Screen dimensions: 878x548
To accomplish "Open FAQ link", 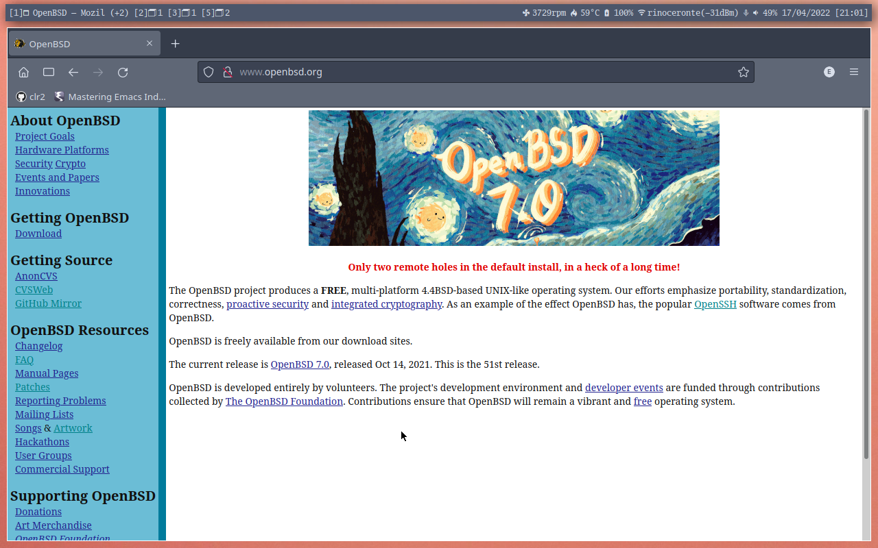I will point(24,360).
